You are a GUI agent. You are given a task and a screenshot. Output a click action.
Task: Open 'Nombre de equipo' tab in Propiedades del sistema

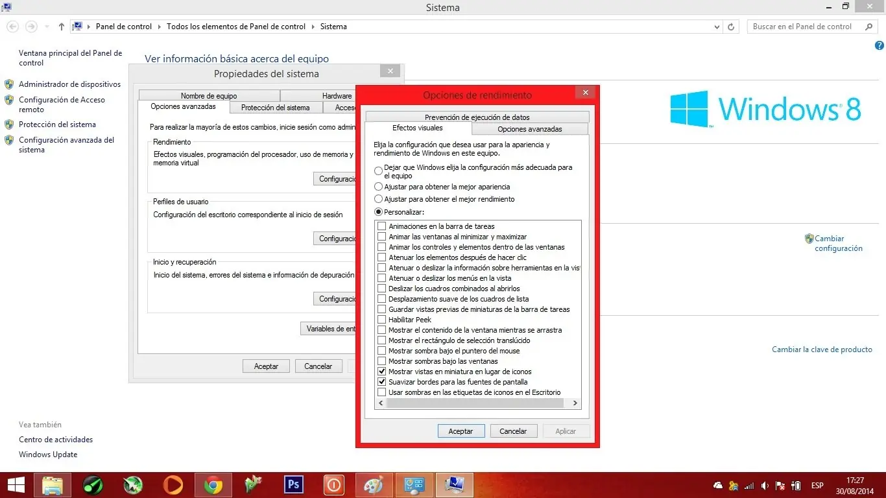(209, 95)
